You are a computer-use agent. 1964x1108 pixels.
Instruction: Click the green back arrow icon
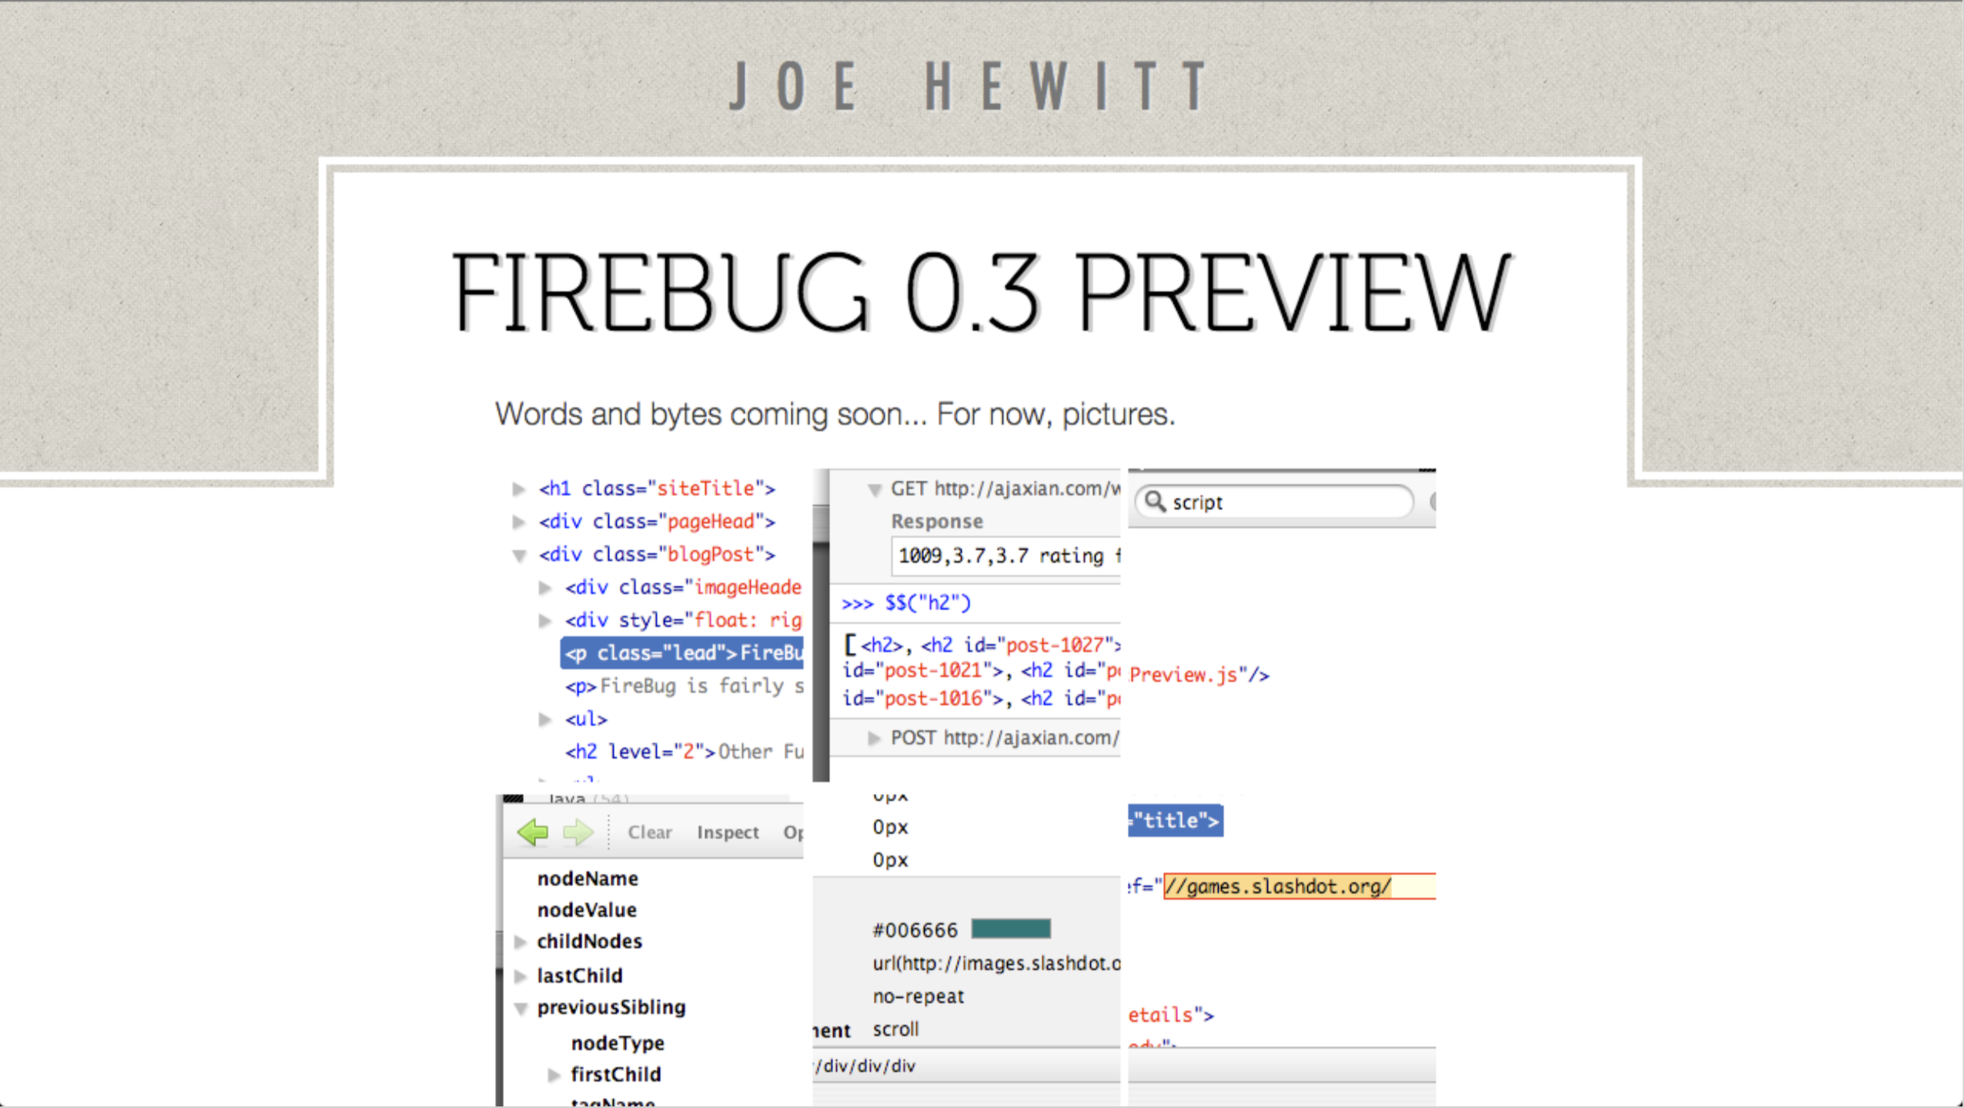coord(533,832)
